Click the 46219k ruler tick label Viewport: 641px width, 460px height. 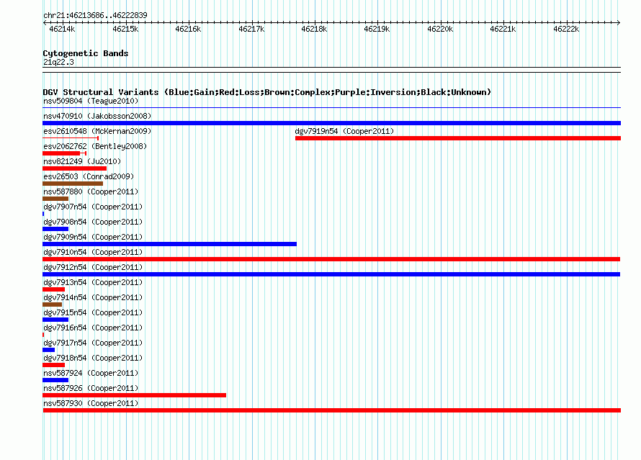(377, 29)
